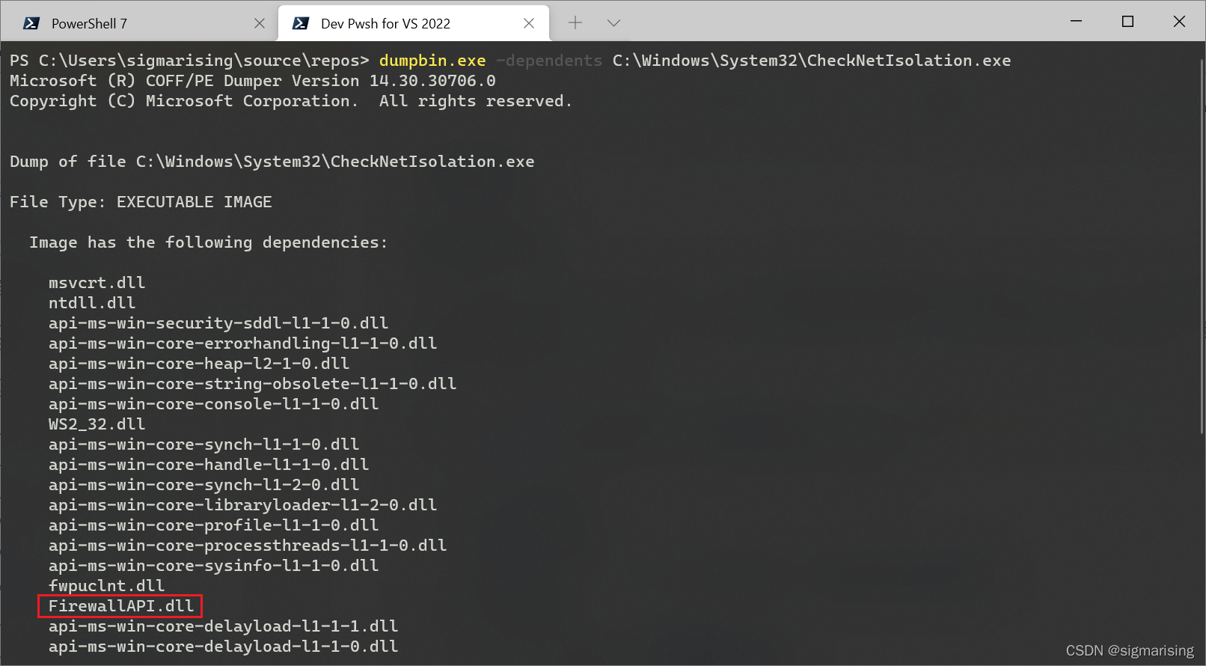Click api-ms-win-core-errorhandling-l1-1-0.dll entry
The height and width of the screenshot is (666, 1206).
243,343
